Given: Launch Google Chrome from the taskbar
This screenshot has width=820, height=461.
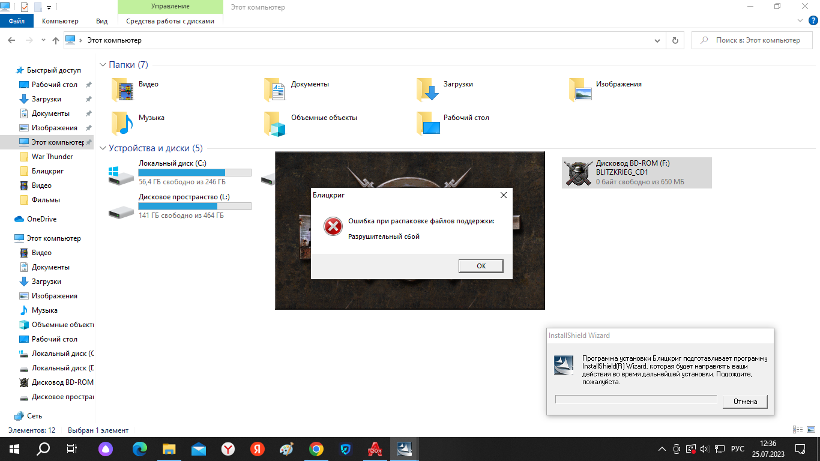Looking at the screenshot, I should click(316, 448).
